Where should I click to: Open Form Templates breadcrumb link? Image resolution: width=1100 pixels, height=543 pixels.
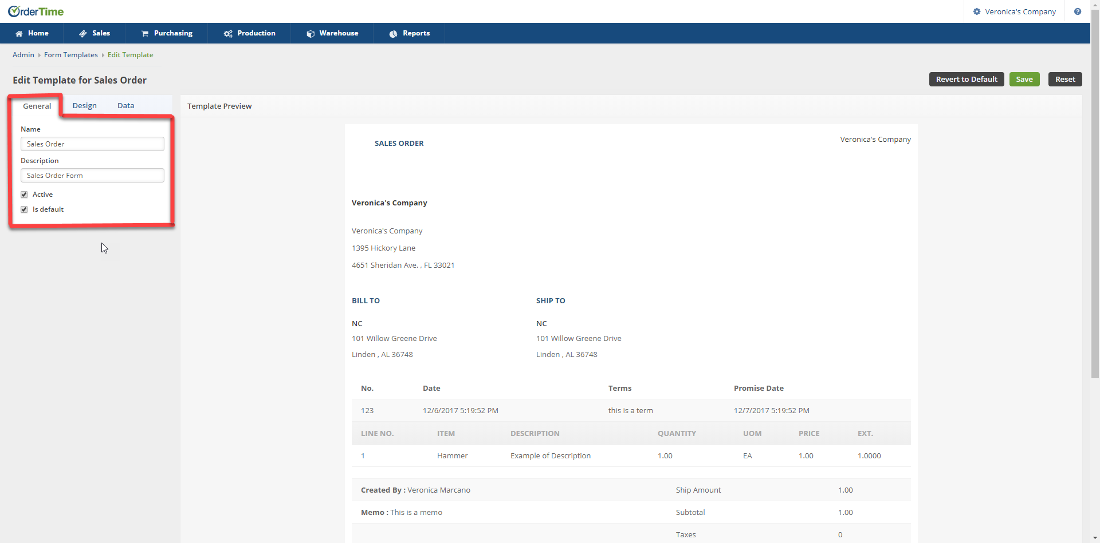71,55
